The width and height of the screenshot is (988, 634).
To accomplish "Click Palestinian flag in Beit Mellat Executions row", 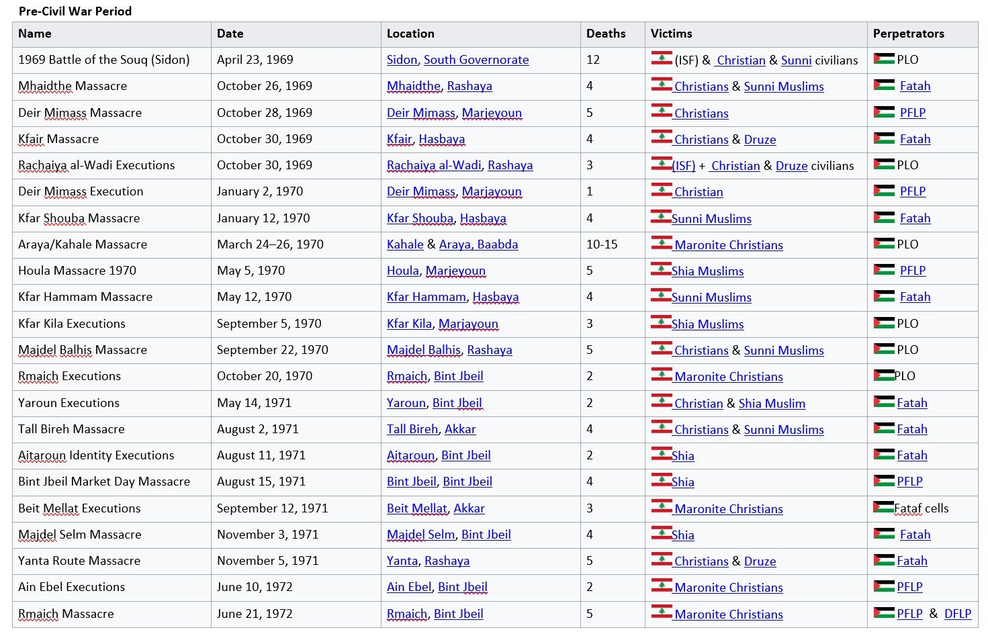I will (x=884, y=508).
